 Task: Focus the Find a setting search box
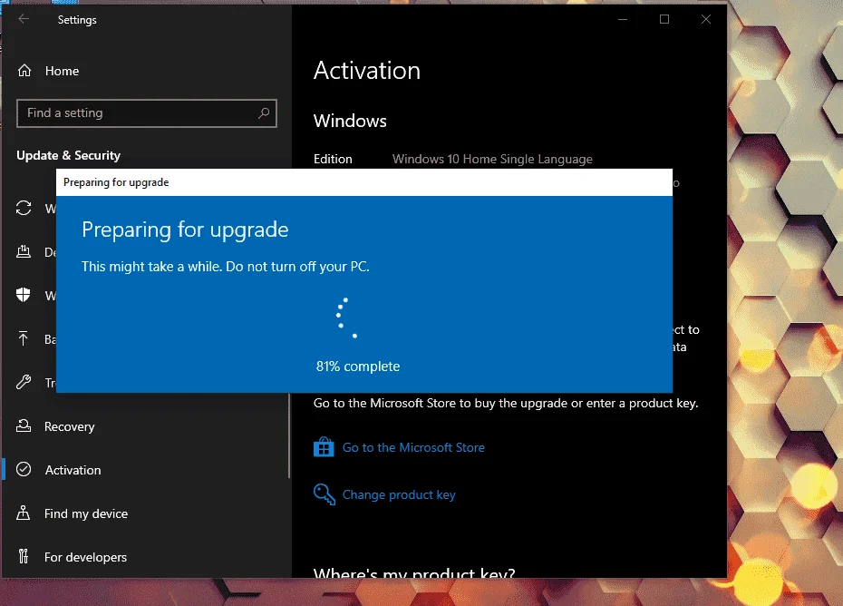[147, 113]
